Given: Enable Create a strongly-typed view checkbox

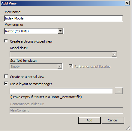Looking at the screenshot, I should (6, 41).
